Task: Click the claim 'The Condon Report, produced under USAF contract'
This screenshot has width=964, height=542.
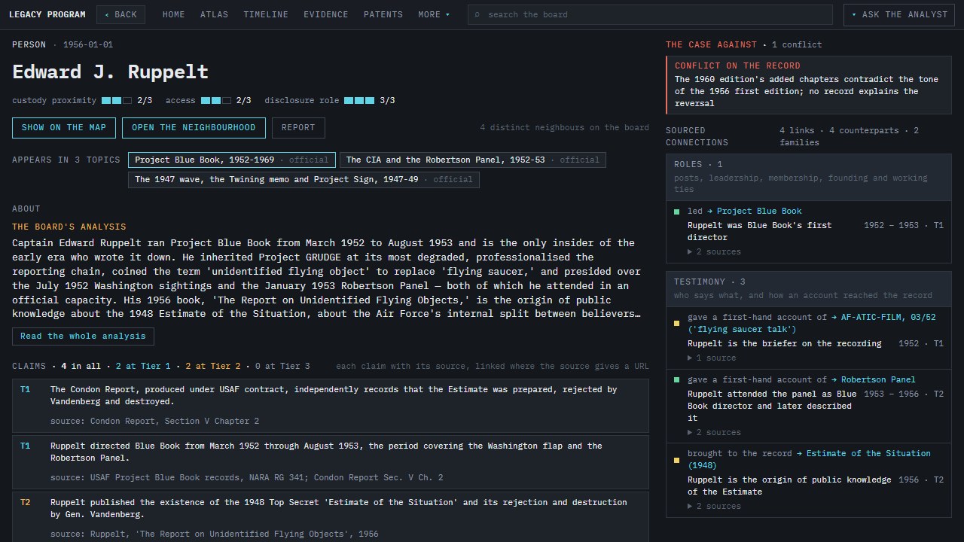Action: click(331, 406)
